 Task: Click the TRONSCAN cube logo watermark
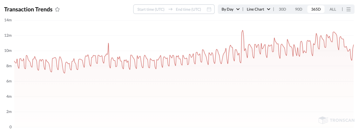pos(323,120)
